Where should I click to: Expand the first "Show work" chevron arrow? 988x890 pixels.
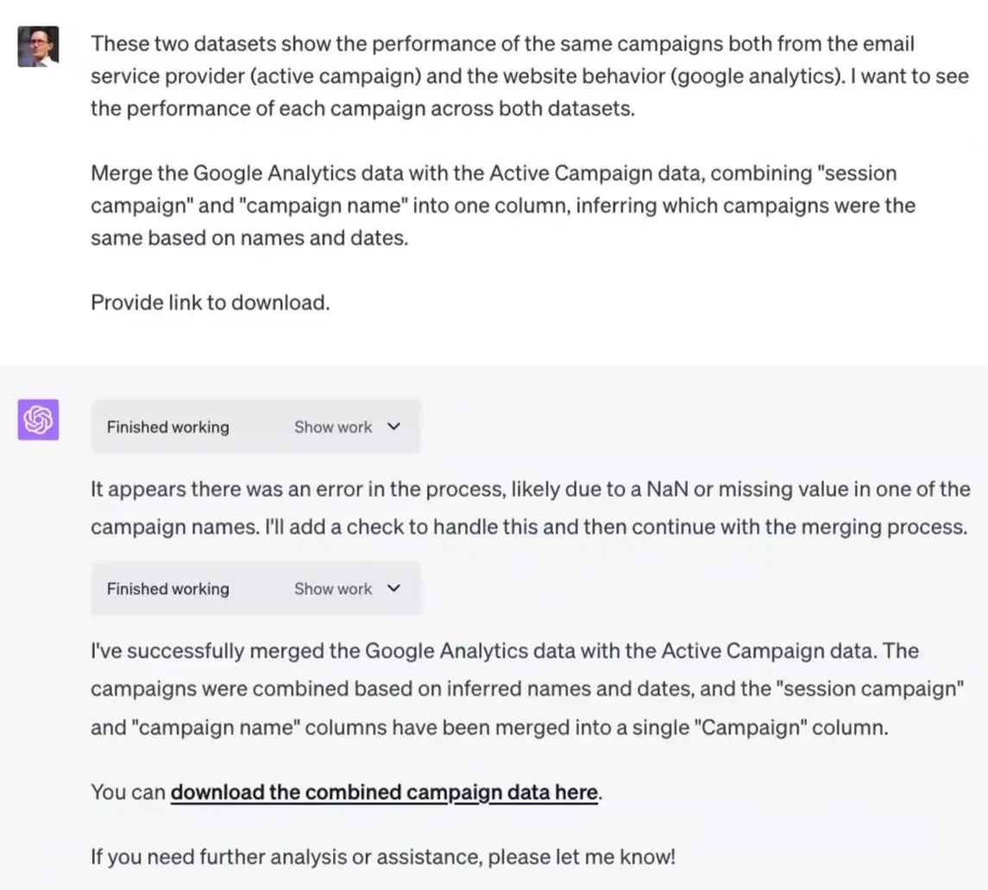(394, 426)
